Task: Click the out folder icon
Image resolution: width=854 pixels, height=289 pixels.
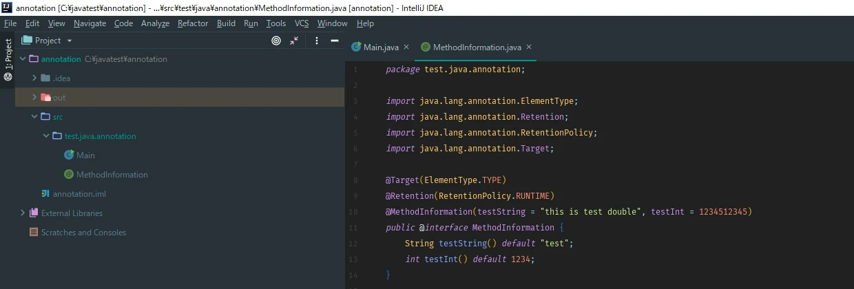Action: coord(45,98)
